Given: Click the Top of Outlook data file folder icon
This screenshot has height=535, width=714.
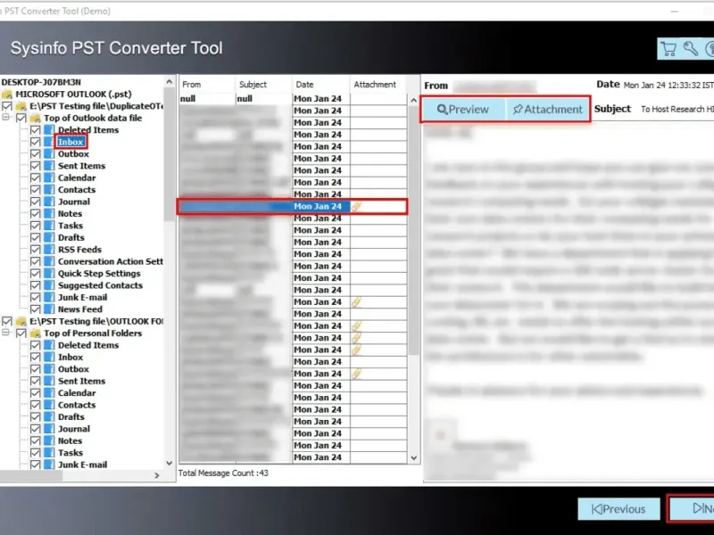Looking at the screenshot, I should click(x=35, y=118).
